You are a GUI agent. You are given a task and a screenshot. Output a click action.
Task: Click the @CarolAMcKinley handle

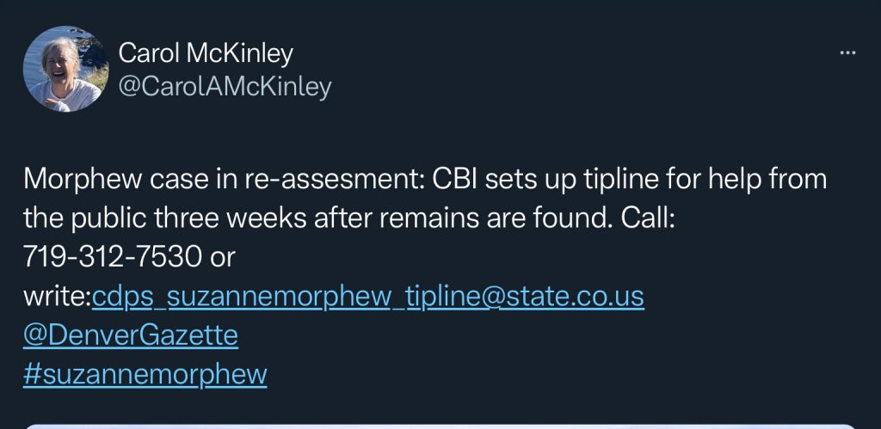pos(225,87)
